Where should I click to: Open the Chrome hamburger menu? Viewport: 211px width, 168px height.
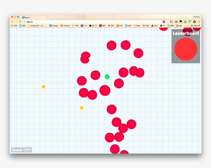click(x=199, y=22)
